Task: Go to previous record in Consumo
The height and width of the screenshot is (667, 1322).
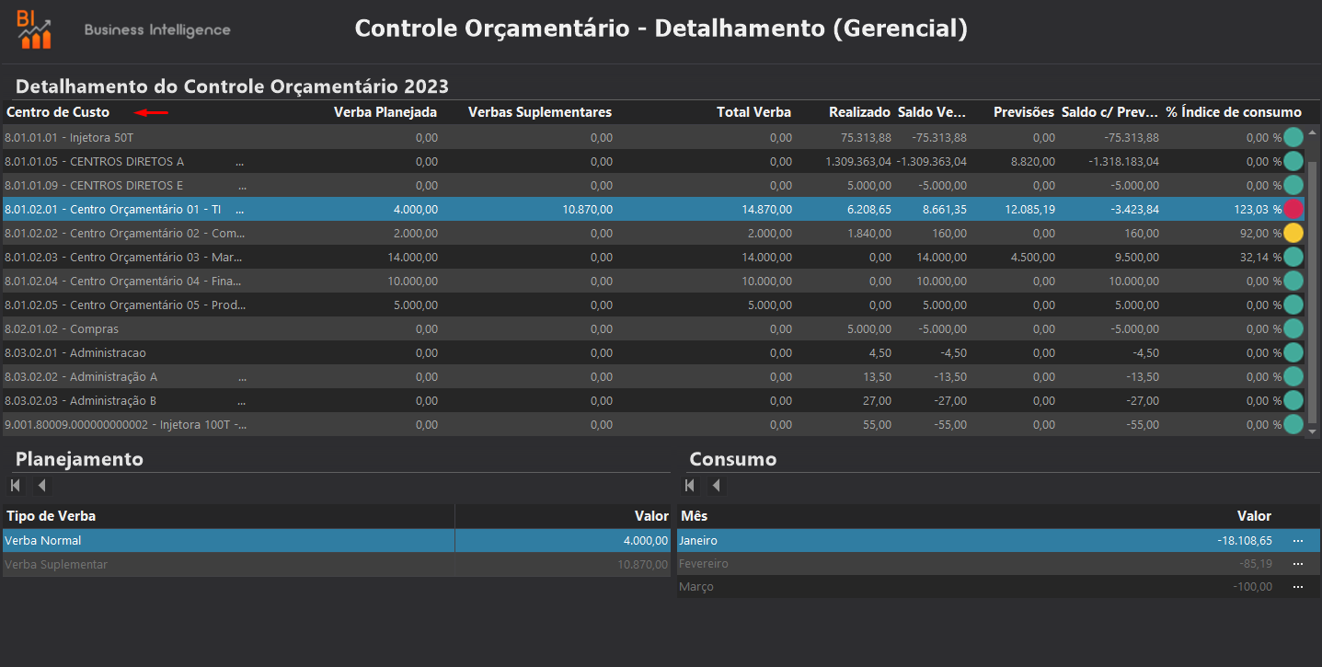Action: coord(717,486)
